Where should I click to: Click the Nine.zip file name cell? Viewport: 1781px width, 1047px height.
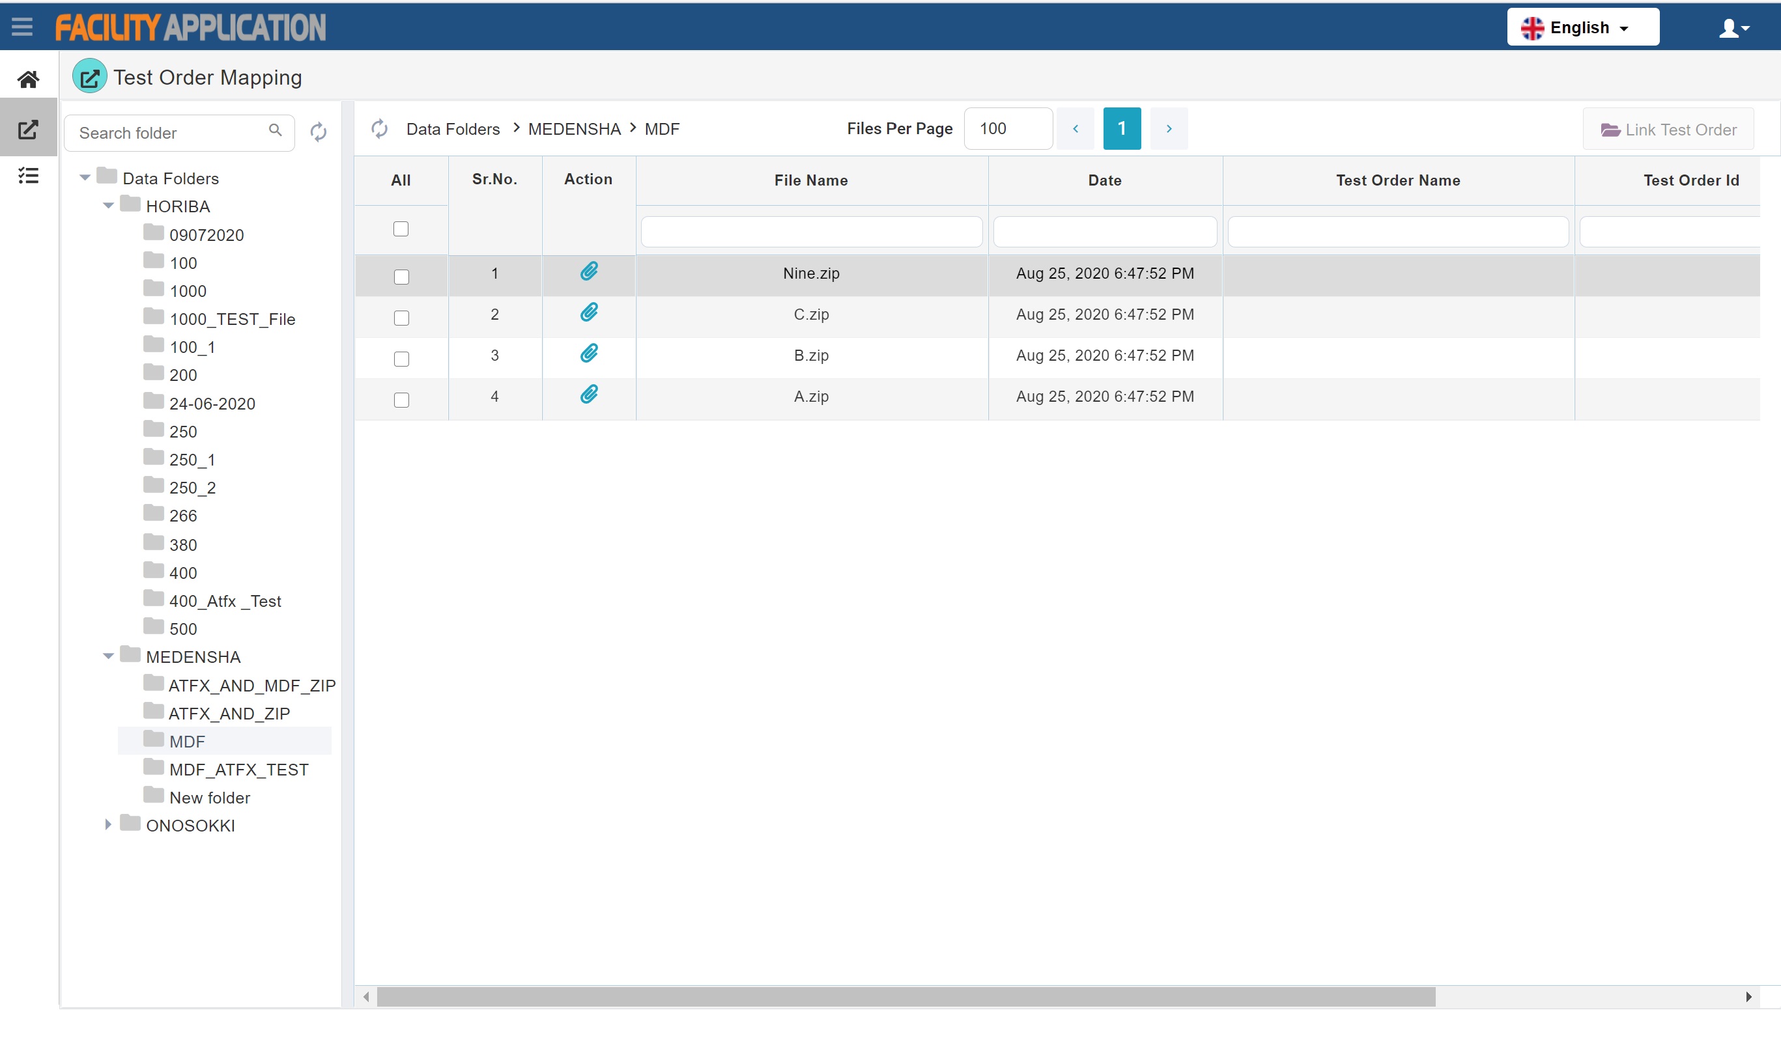pyautogui.click(x=811, y=273)
